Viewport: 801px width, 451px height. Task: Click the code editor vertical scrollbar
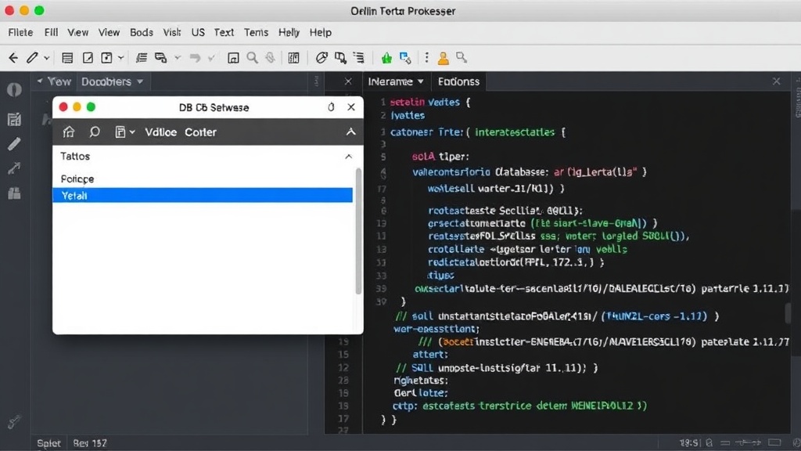point(788,313)
